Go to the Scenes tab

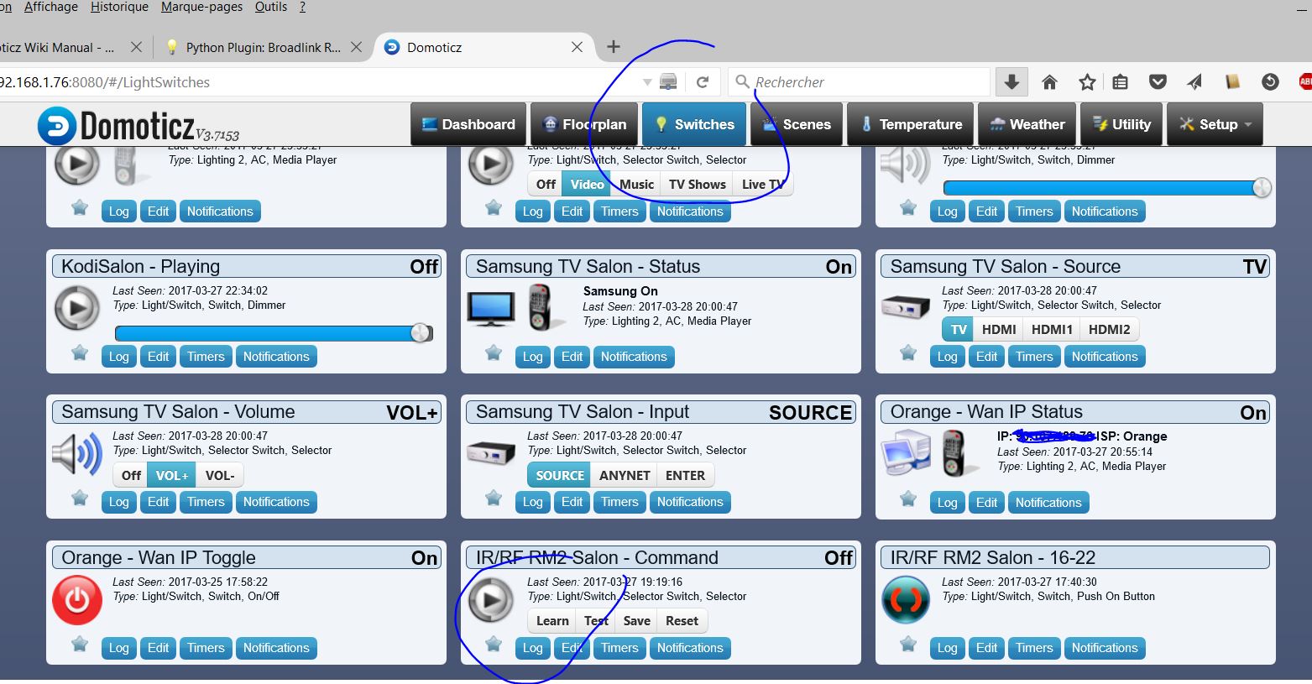pyautogui.click(x=797, y=124)
